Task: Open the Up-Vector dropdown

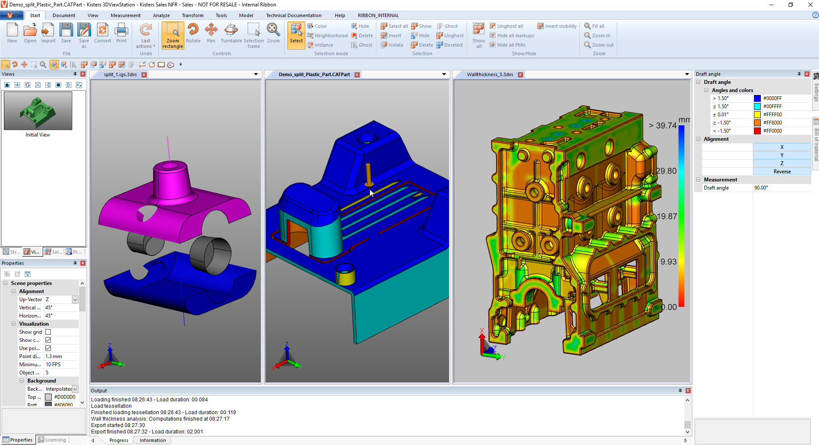Action: pos(75,300)
